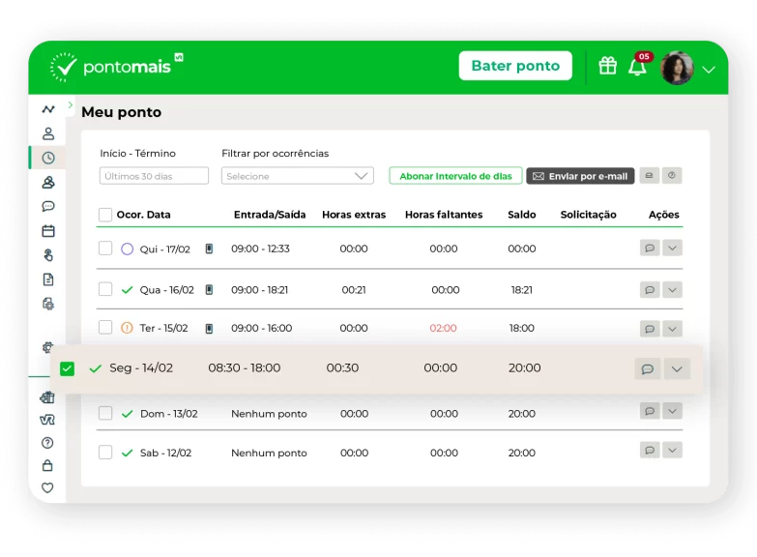
Task: Open the settings gear sidebar icon
Action: (47, 347)
